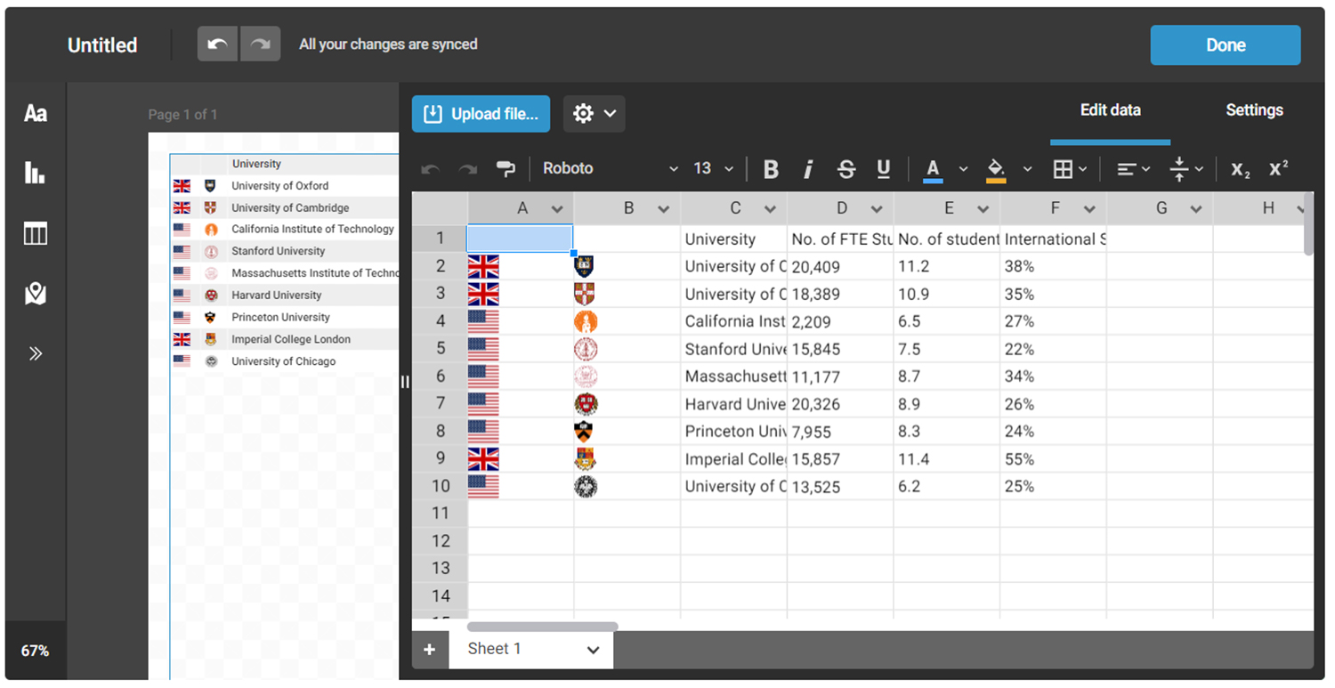
Task: Switch to the Edit data tab
Action: click(1110, 110)
